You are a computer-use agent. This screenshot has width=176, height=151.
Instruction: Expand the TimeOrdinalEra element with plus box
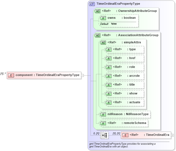coord(172,135)
